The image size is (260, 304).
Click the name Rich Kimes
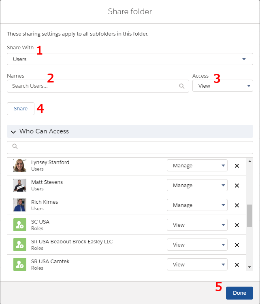coord(45,202)
